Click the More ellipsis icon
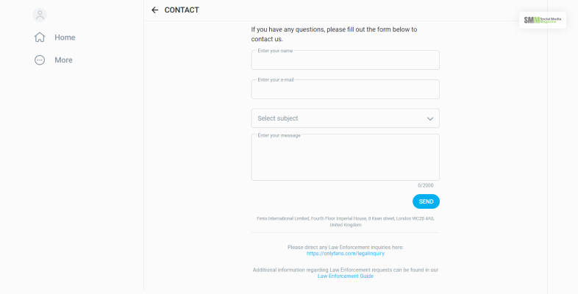This screenshot has width=578, height=294. click(40, 60)
